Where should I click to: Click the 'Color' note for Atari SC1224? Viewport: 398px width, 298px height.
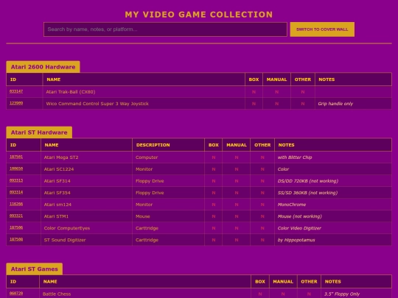(283, 169)
